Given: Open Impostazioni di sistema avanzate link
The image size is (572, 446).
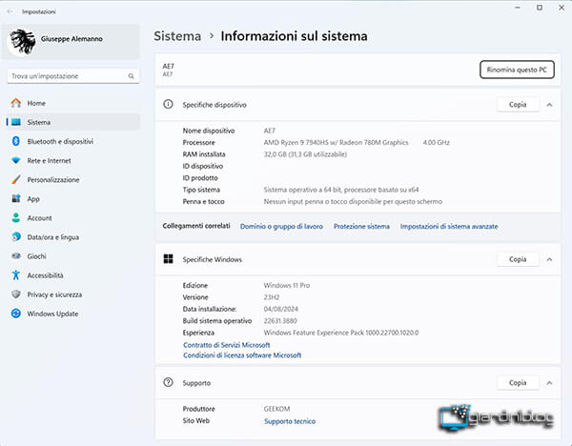Looking at the screenshot, I should [x=449, y=227].
